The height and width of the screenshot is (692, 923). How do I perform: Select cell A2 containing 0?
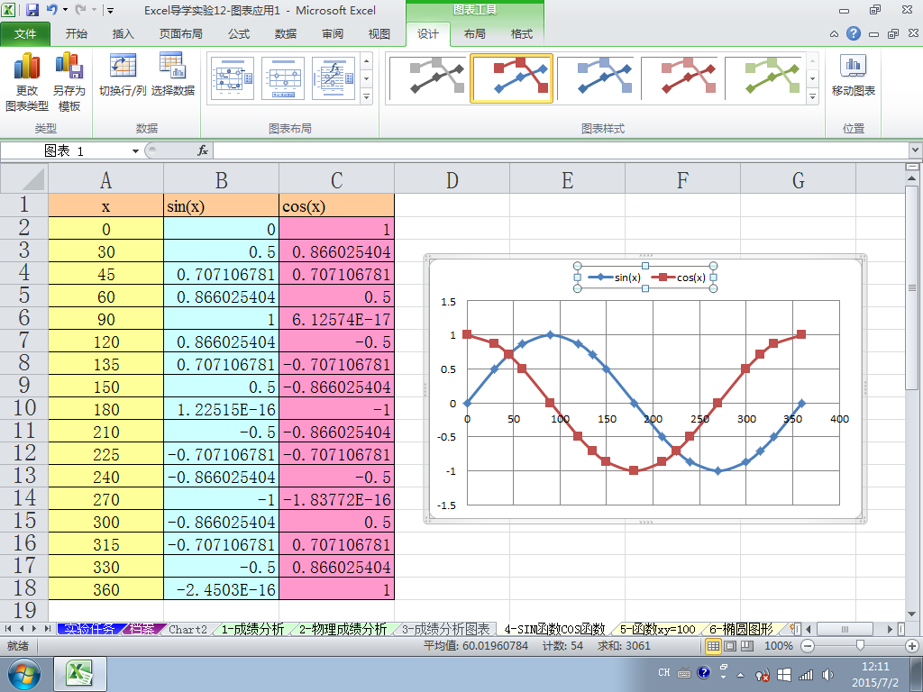106,228
